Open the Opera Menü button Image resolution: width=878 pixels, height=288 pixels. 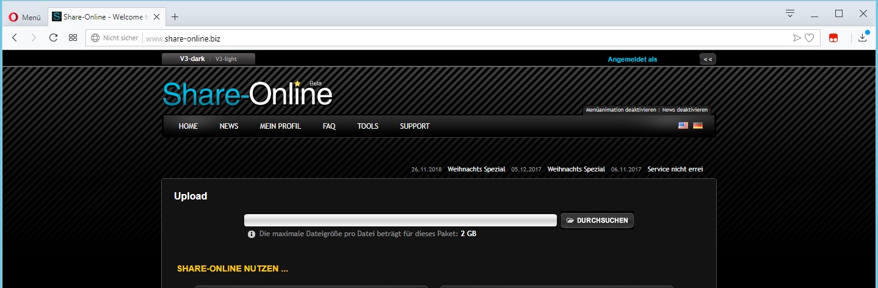[x=24, y=17]
